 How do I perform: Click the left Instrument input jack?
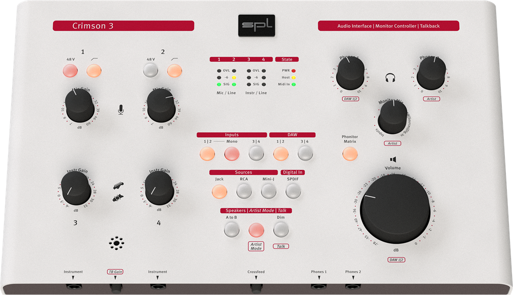(74, 287)
